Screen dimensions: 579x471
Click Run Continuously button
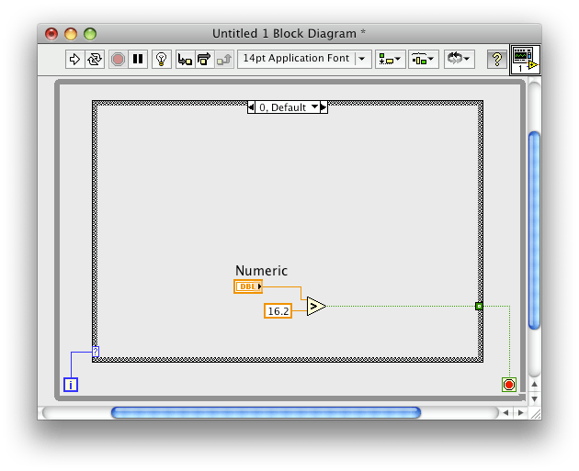[95, 59]
